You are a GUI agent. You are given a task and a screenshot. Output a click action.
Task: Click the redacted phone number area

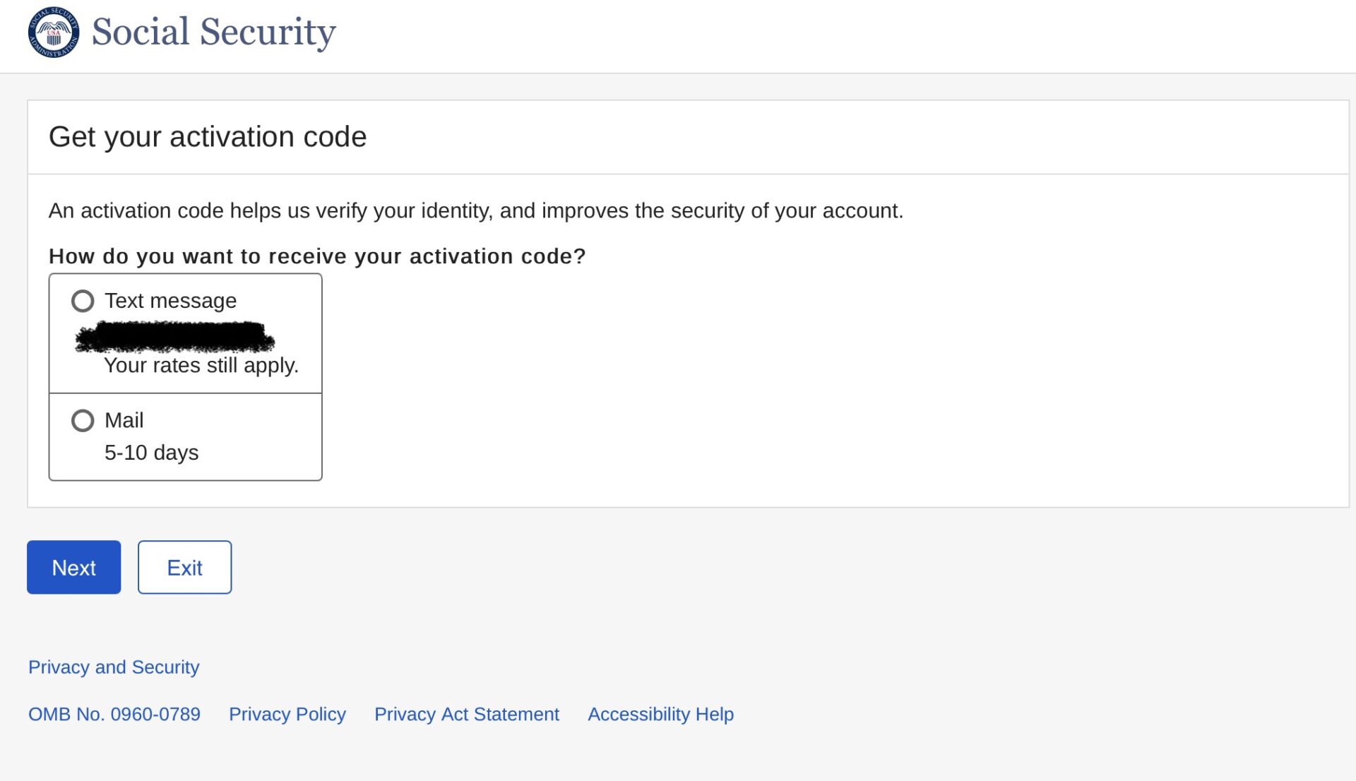(174, 337)
